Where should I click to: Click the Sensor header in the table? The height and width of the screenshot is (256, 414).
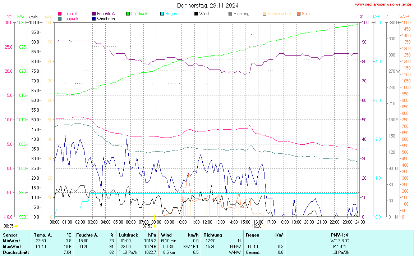pos(10,235)
